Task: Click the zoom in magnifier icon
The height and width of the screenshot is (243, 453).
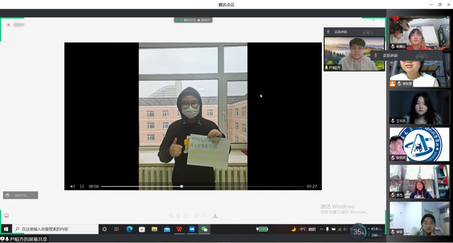Action: (171, 216)
